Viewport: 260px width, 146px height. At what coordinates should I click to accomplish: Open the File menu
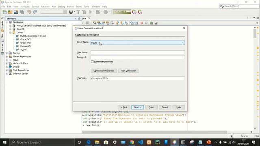[x=3, y=6]
